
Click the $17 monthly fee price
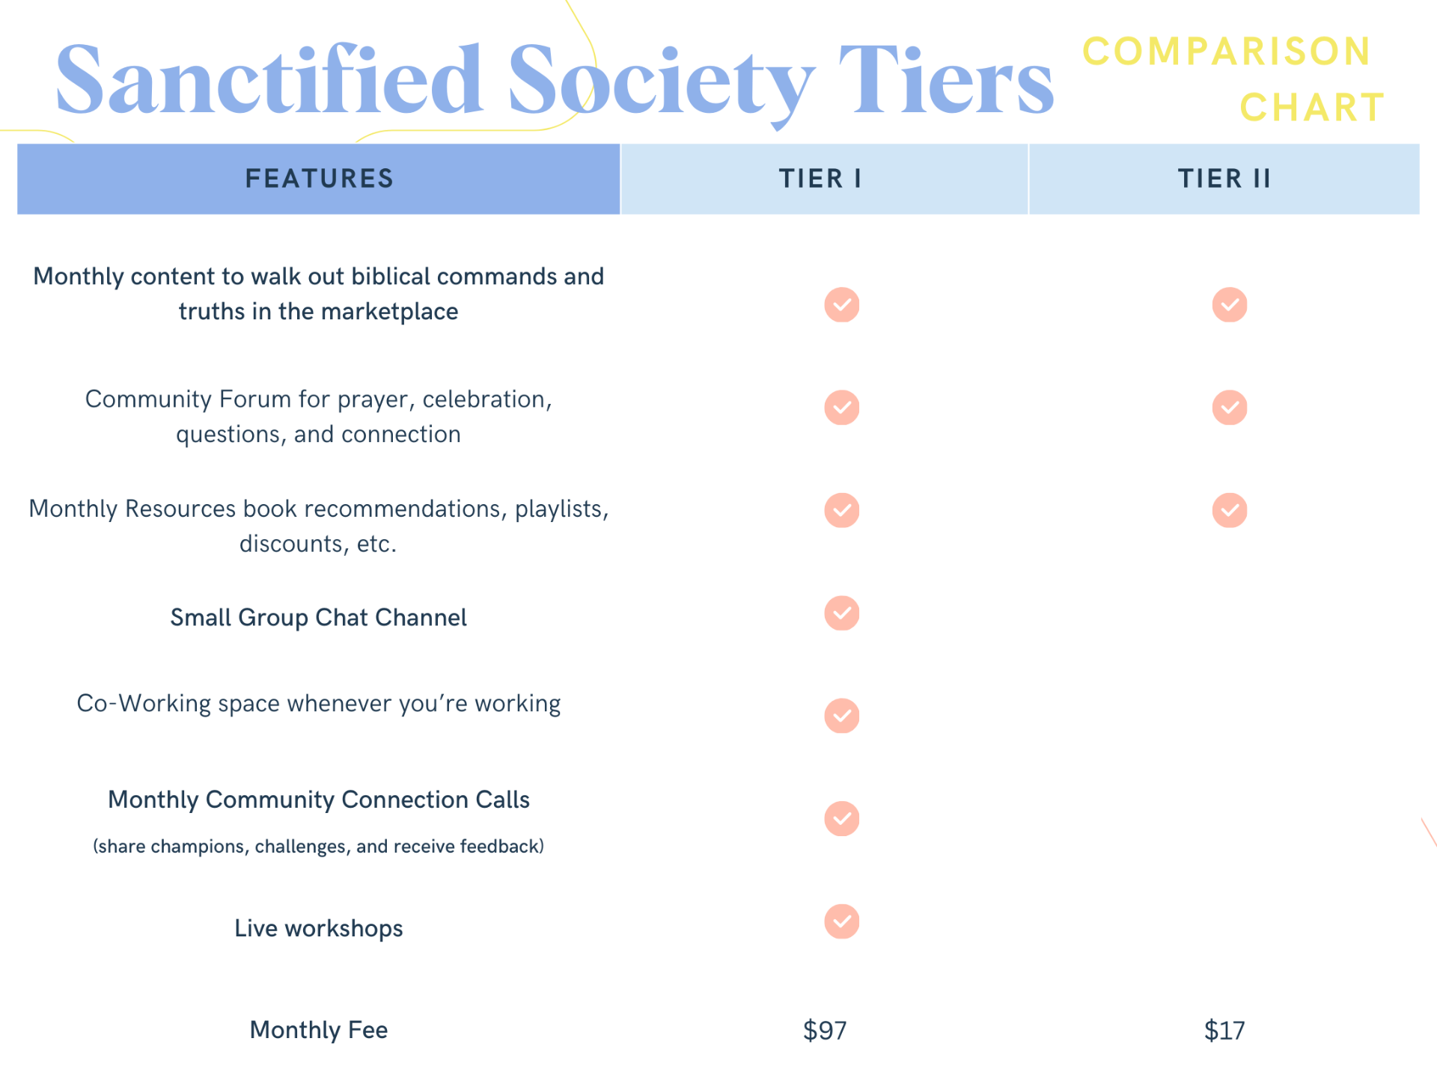tap(1224, 1031)
